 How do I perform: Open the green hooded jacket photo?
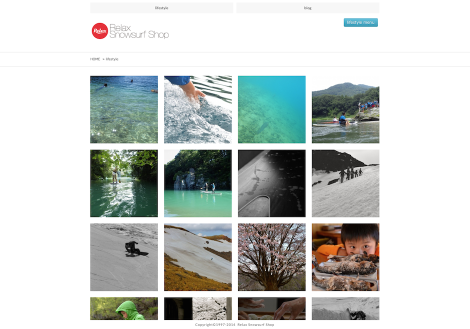click(124, 308)
